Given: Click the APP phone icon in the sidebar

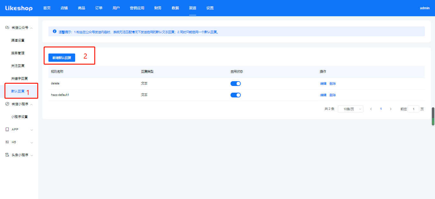Looking at the screenshot, I should tap(7, 129).
